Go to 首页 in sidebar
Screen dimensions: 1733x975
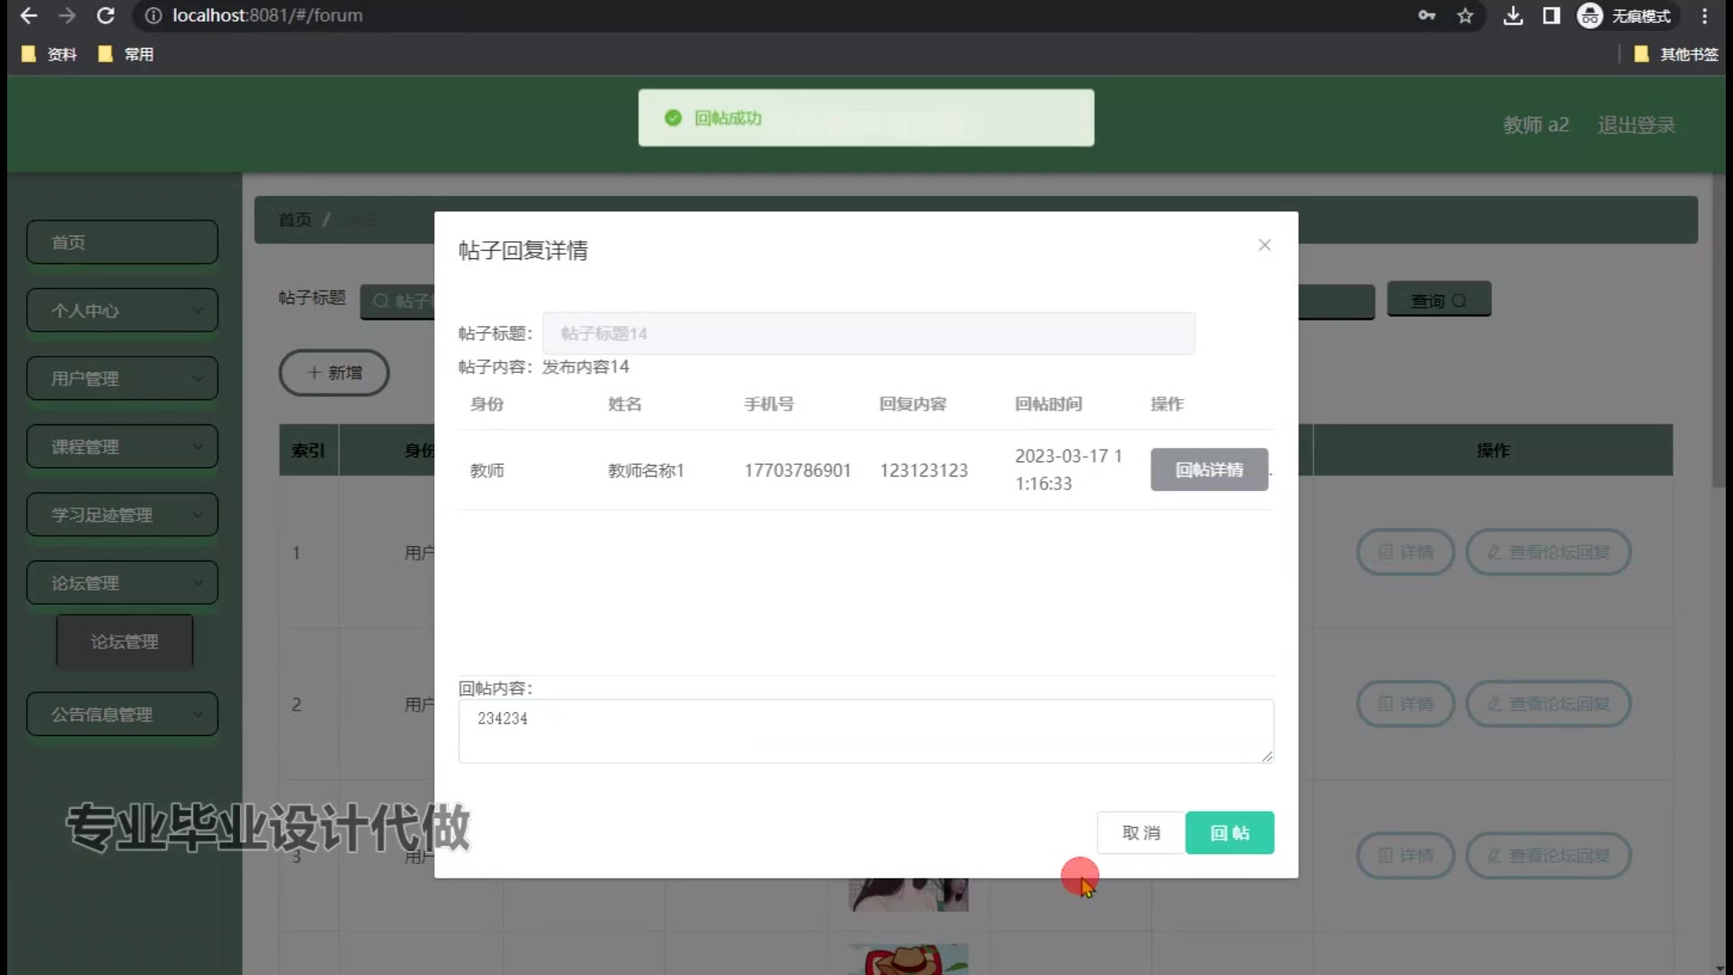(122, 242)
